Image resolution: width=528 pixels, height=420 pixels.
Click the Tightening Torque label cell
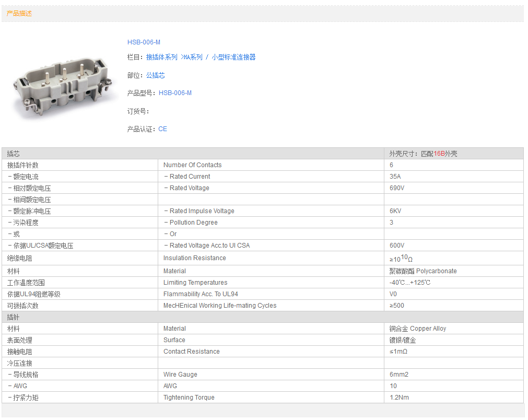click(x=189, y=398)
